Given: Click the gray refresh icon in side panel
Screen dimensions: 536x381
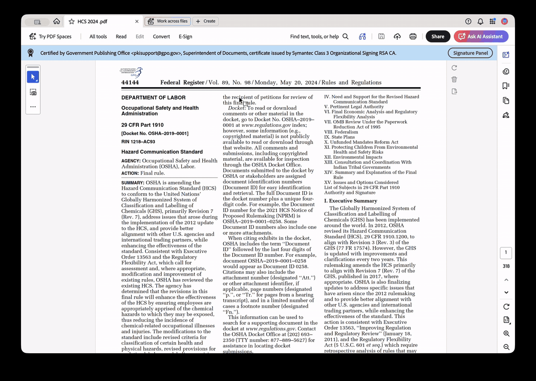Looking at the screenshot, I should tap(454, 68).
